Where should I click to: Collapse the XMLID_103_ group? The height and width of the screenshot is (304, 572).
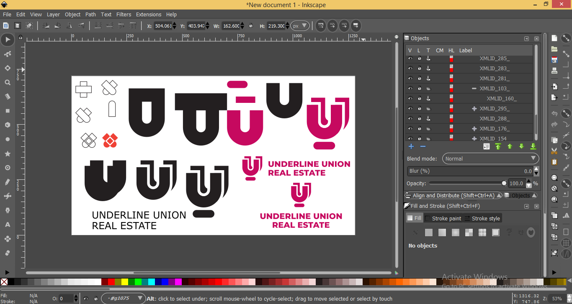click(474, 89)
